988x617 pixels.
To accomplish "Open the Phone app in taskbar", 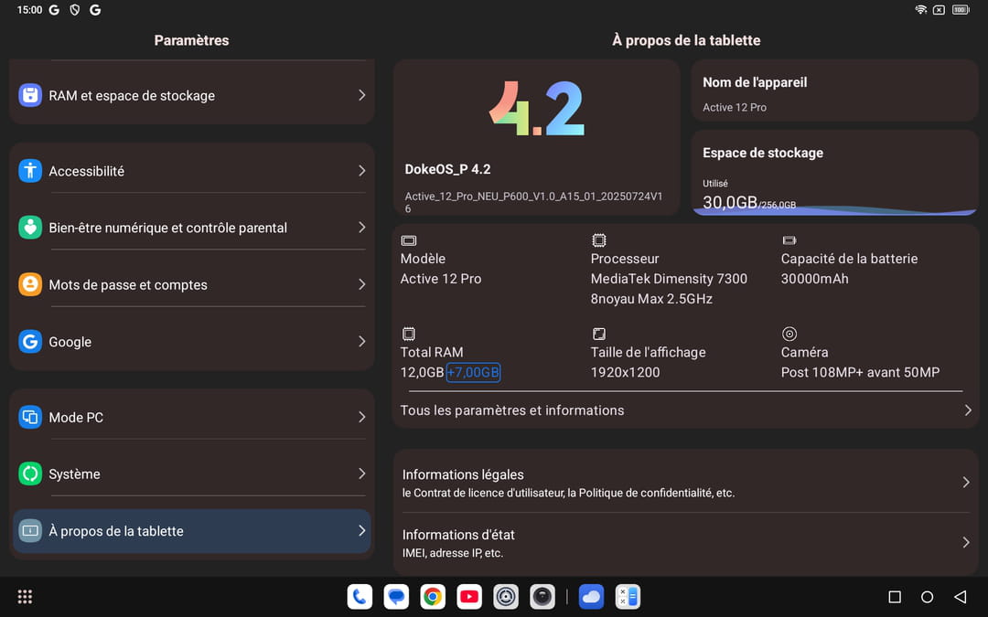I will 360,597.
